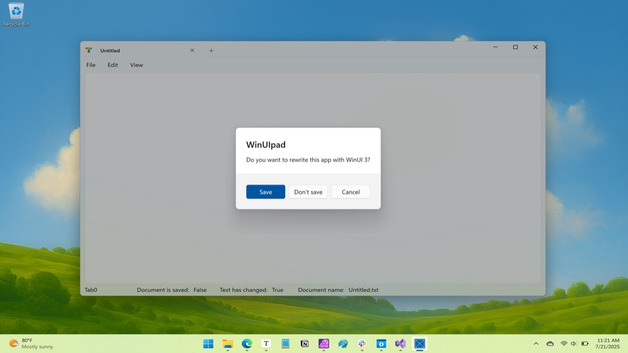Click the 'True' changed status value
This screenshot has width=628, height=353.
click(277, 290)
